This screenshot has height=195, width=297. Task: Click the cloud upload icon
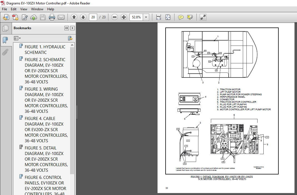click(x=34, y=17)
